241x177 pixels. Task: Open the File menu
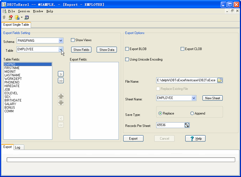pyautogui.click(x=12, y=11)
